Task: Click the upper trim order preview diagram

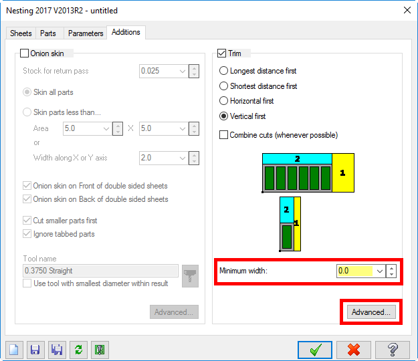Action: [x=308, y=173]
